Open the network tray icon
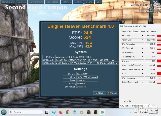Screen dimensions: 161x116 click(141, 112)
